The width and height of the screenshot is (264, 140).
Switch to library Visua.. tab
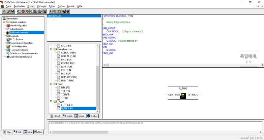coord(80,116)
